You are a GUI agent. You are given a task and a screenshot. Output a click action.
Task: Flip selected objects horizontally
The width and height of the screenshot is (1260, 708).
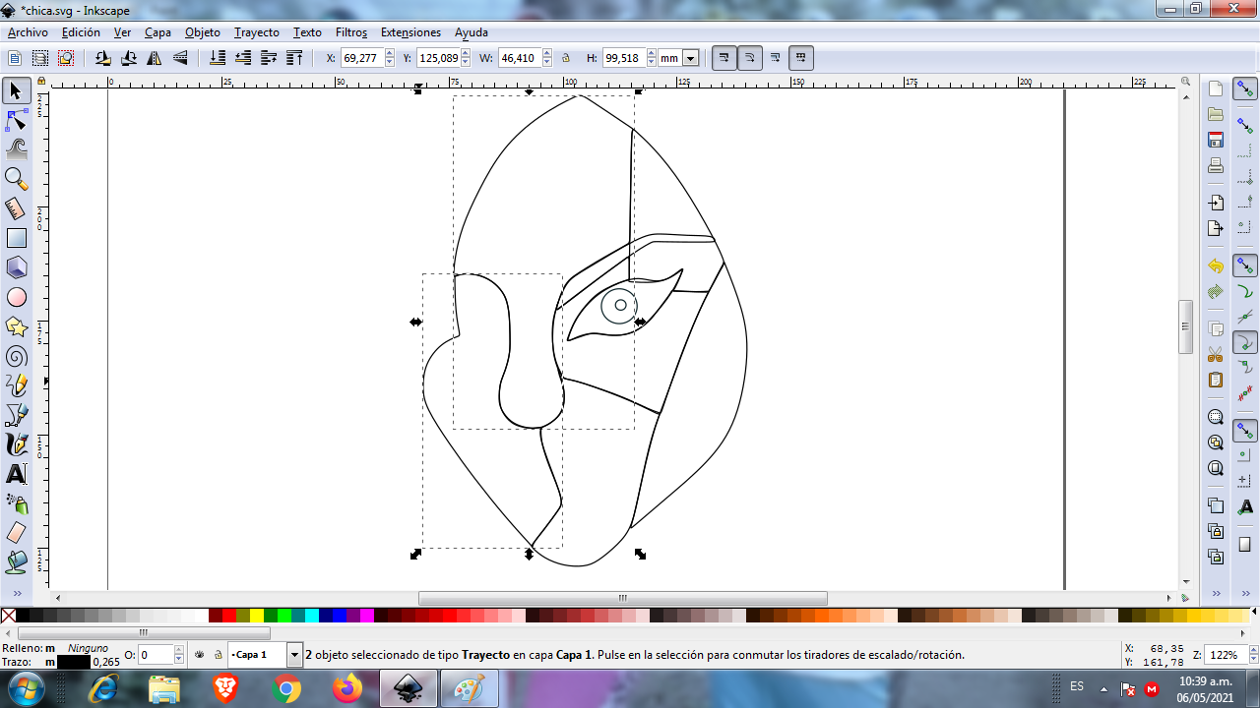[x=155, y=58]
